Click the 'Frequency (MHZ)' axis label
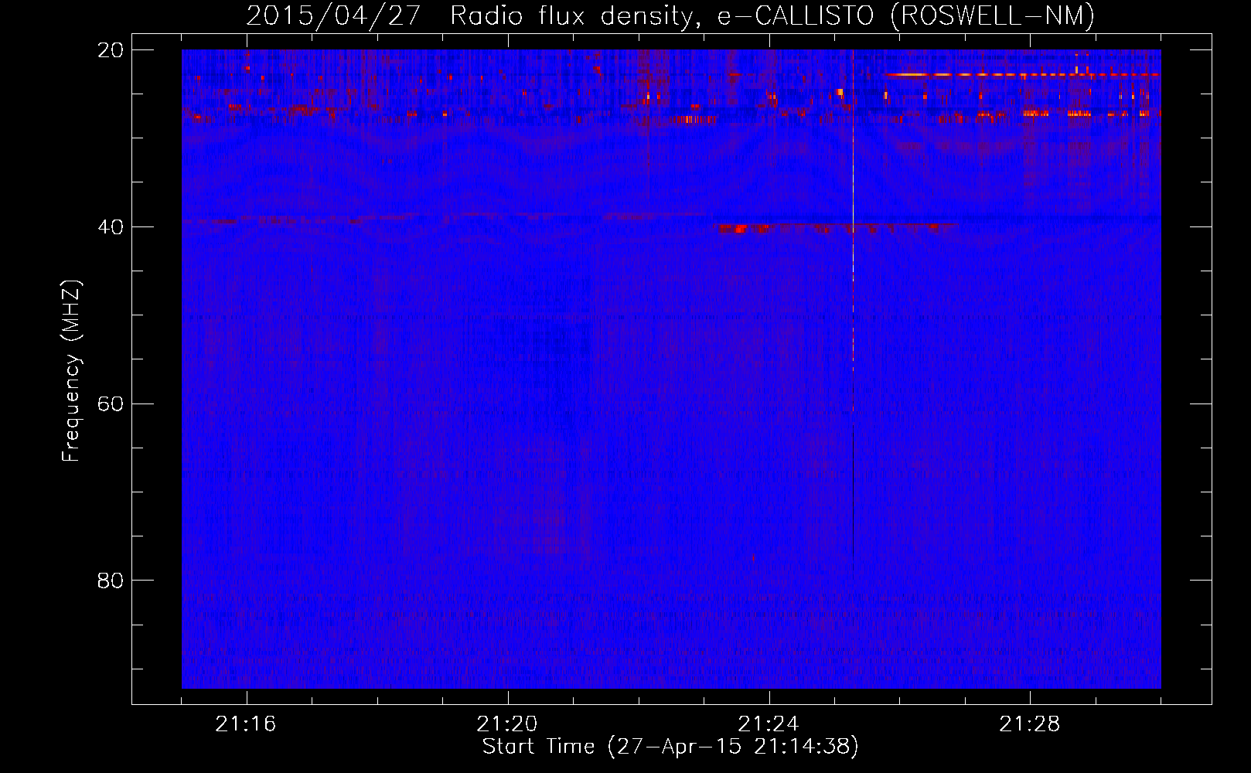This screenshot has height=773, width=1251. pos(71,371)
